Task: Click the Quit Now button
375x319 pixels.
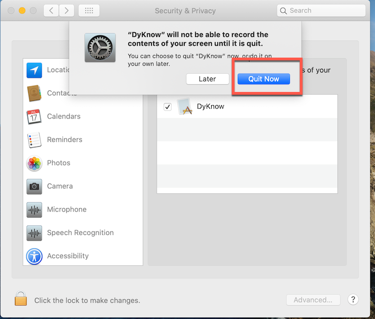Action: click(264, 79)
